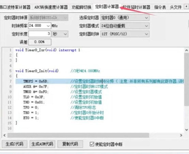Click the tab strip scroll-left arrow

point(186,6)
